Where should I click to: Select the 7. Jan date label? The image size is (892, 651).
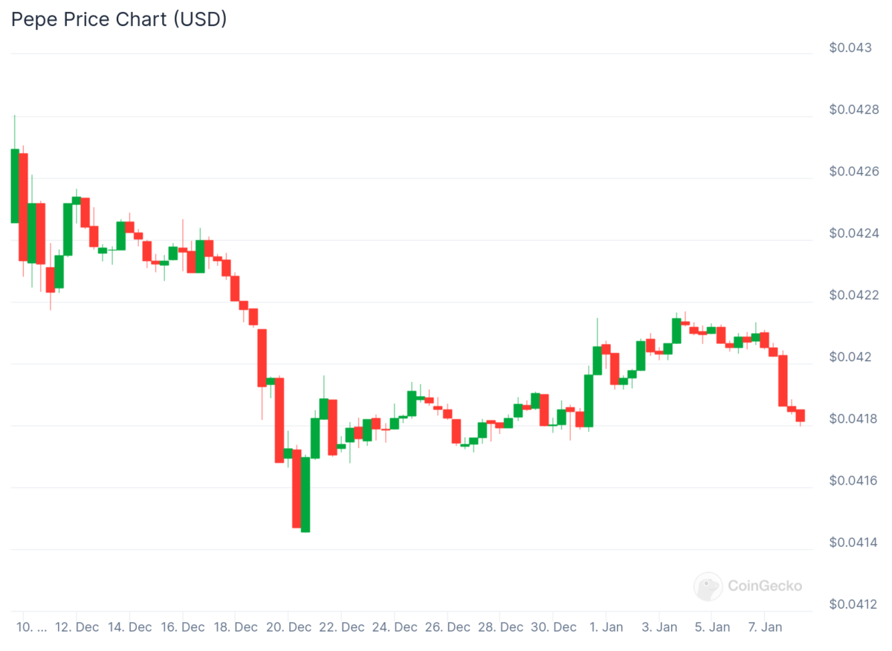[764, 627]
